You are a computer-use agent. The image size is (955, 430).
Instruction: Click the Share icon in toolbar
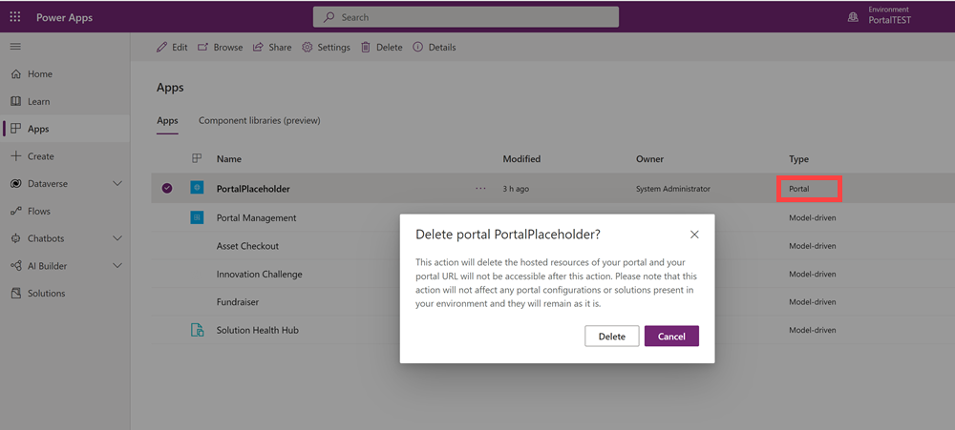(258, 47)
